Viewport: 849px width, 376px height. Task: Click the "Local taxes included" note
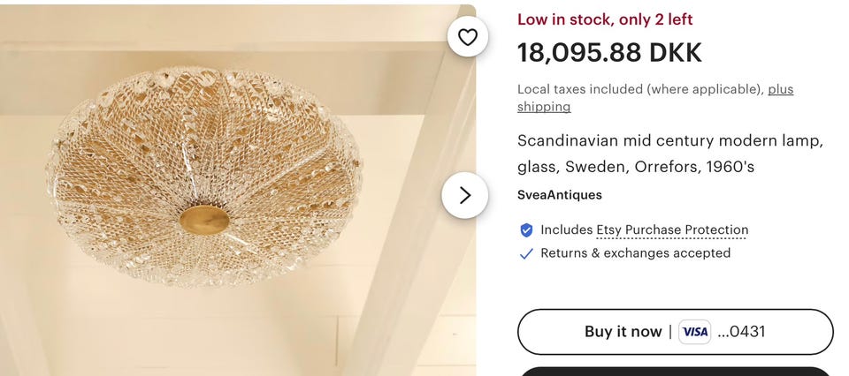(x=640, y=89)
